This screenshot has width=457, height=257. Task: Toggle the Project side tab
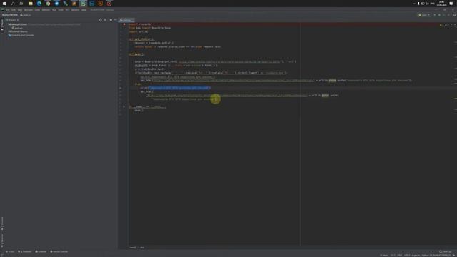point(2,25)
